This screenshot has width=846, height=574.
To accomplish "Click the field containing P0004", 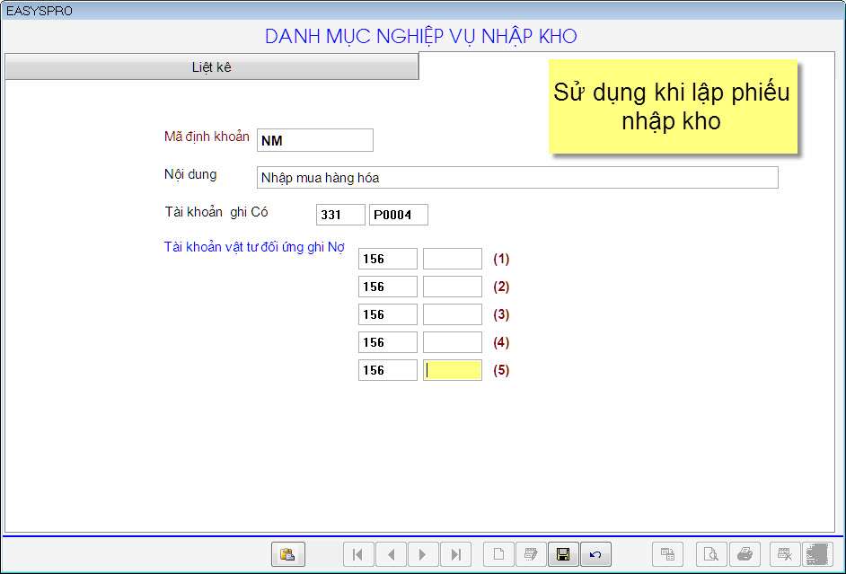I will pyautogui.click(x=398, y=215).
